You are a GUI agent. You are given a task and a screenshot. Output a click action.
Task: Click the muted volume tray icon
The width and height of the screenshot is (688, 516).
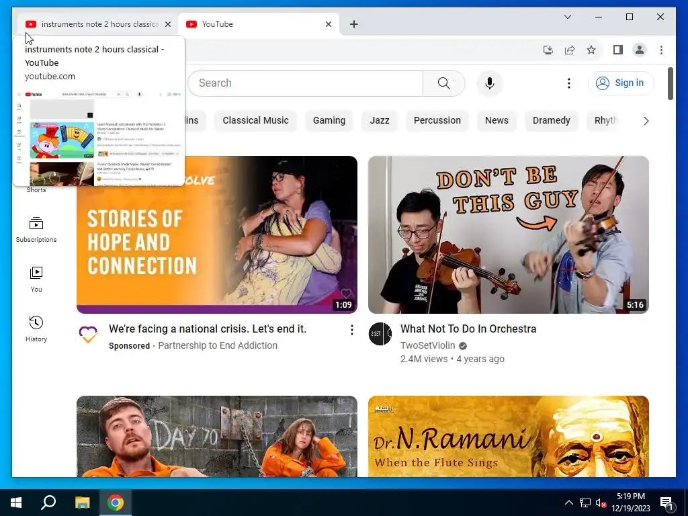click(x=601, y=503)
